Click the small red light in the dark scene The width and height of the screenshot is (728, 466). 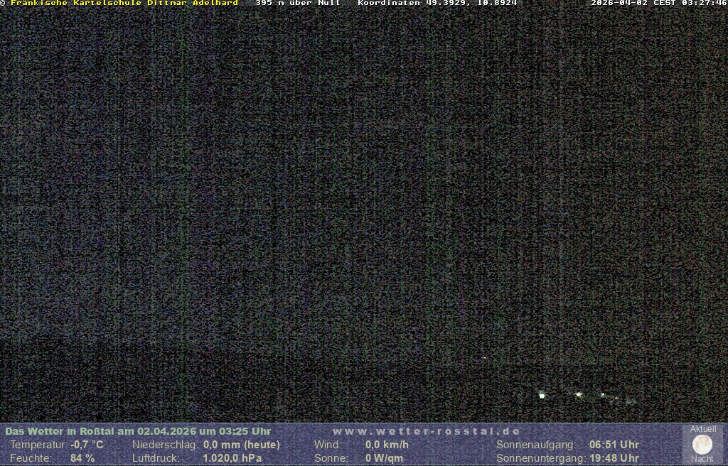(x=484, y=357)
